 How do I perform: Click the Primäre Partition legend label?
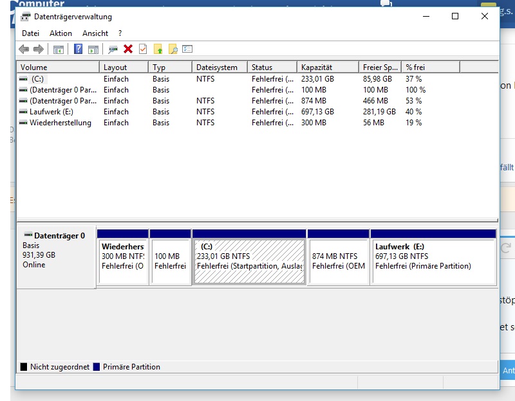tap(131, 367)
